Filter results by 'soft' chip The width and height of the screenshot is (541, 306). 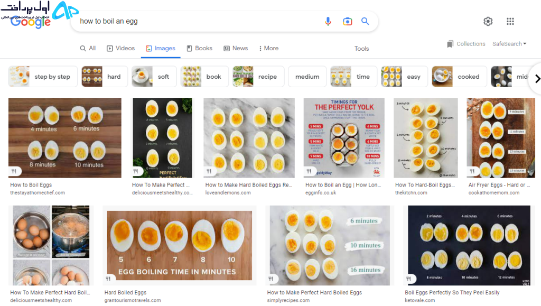pyautogui.click(x=154, y=77)
